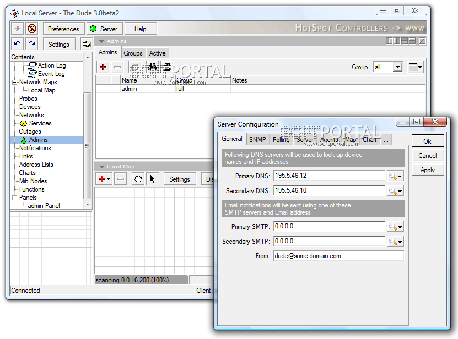Click the undo arrow icon
This screenshot has width=458, height=339.
(x=17, y=44)
